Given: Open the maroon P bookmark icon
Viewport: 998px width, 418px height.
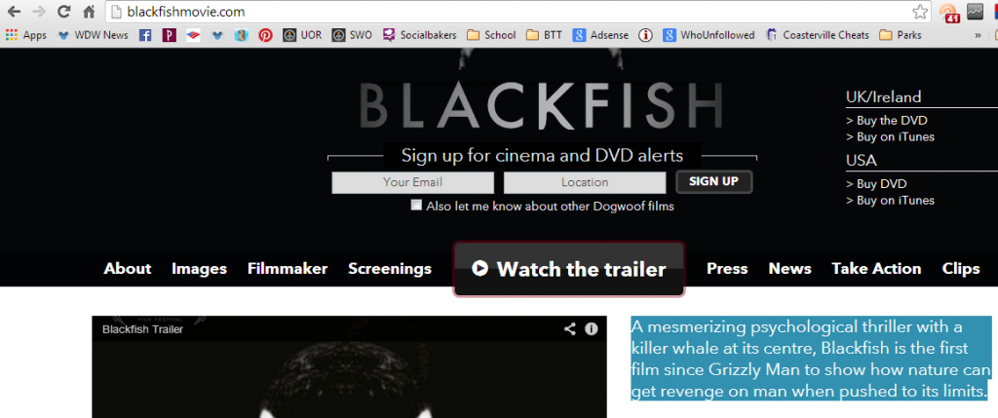Looking at the screenshot, I should point(169,35).
